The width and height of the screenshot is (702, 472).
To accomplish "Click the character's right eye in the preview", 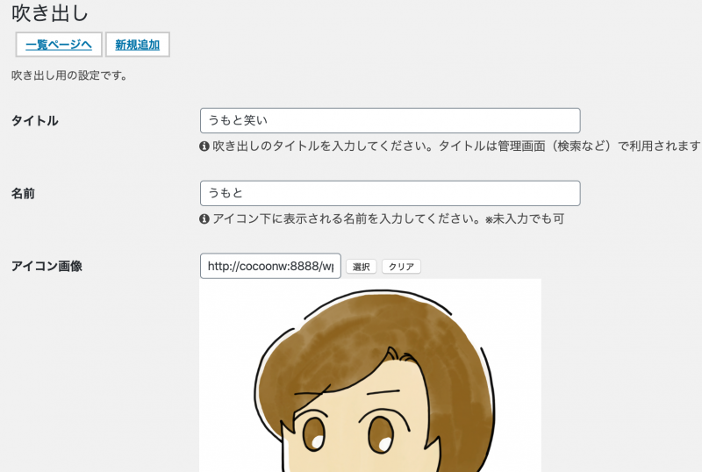I will (x=382, y=432).
